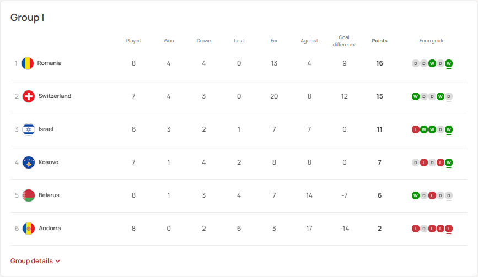
Task: Click the Switzerland flag icon
Action: [x=29, y=96]
